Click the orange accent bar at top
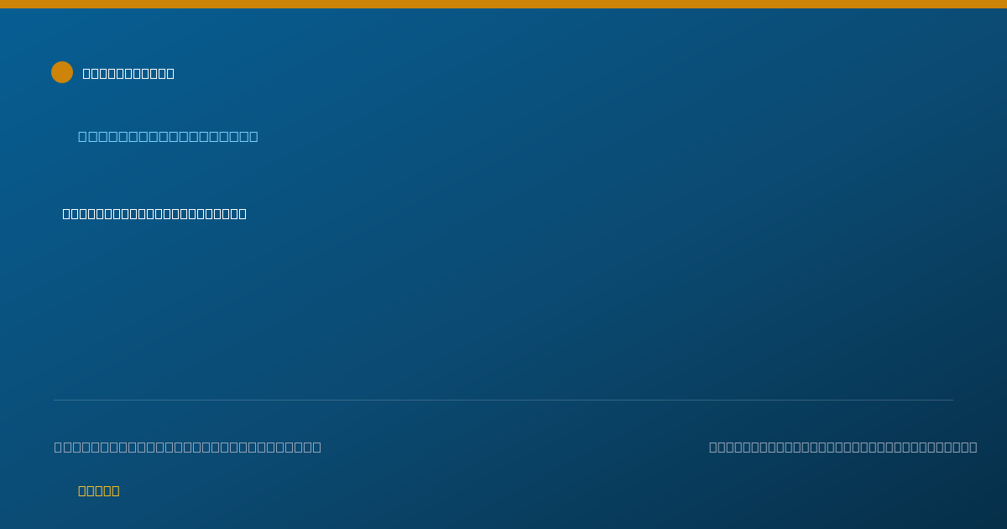 click(x=503, y=4)
